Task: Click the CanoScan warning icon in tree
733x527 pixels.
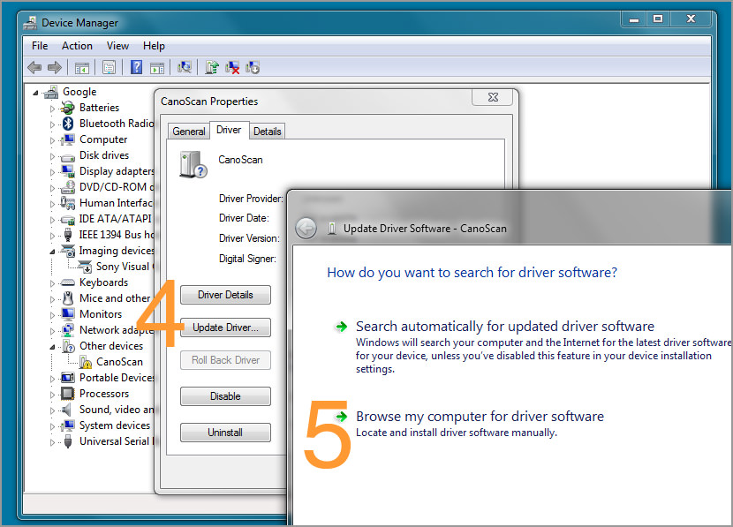Action: pyautogui.click(x=86, y=362)
